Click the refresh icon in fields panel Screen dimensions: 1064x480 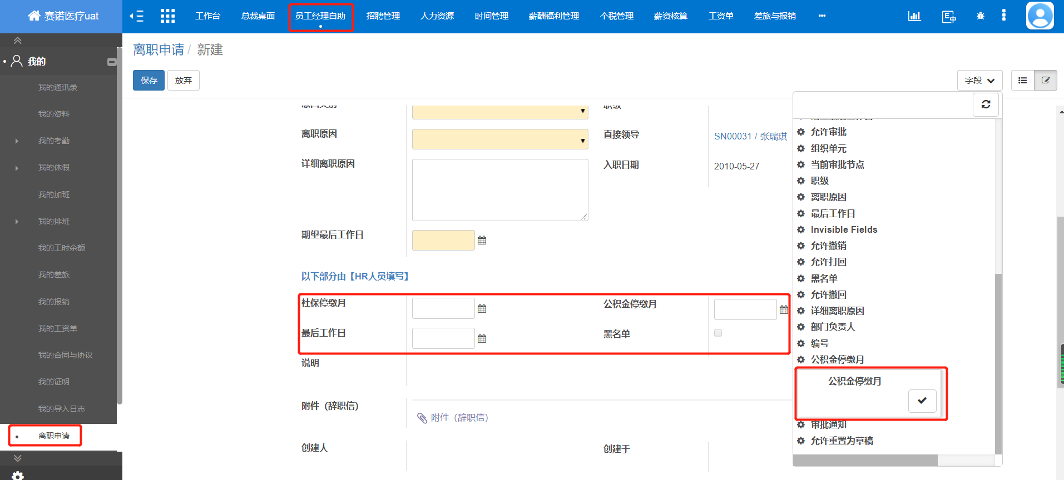coord(986,104)
